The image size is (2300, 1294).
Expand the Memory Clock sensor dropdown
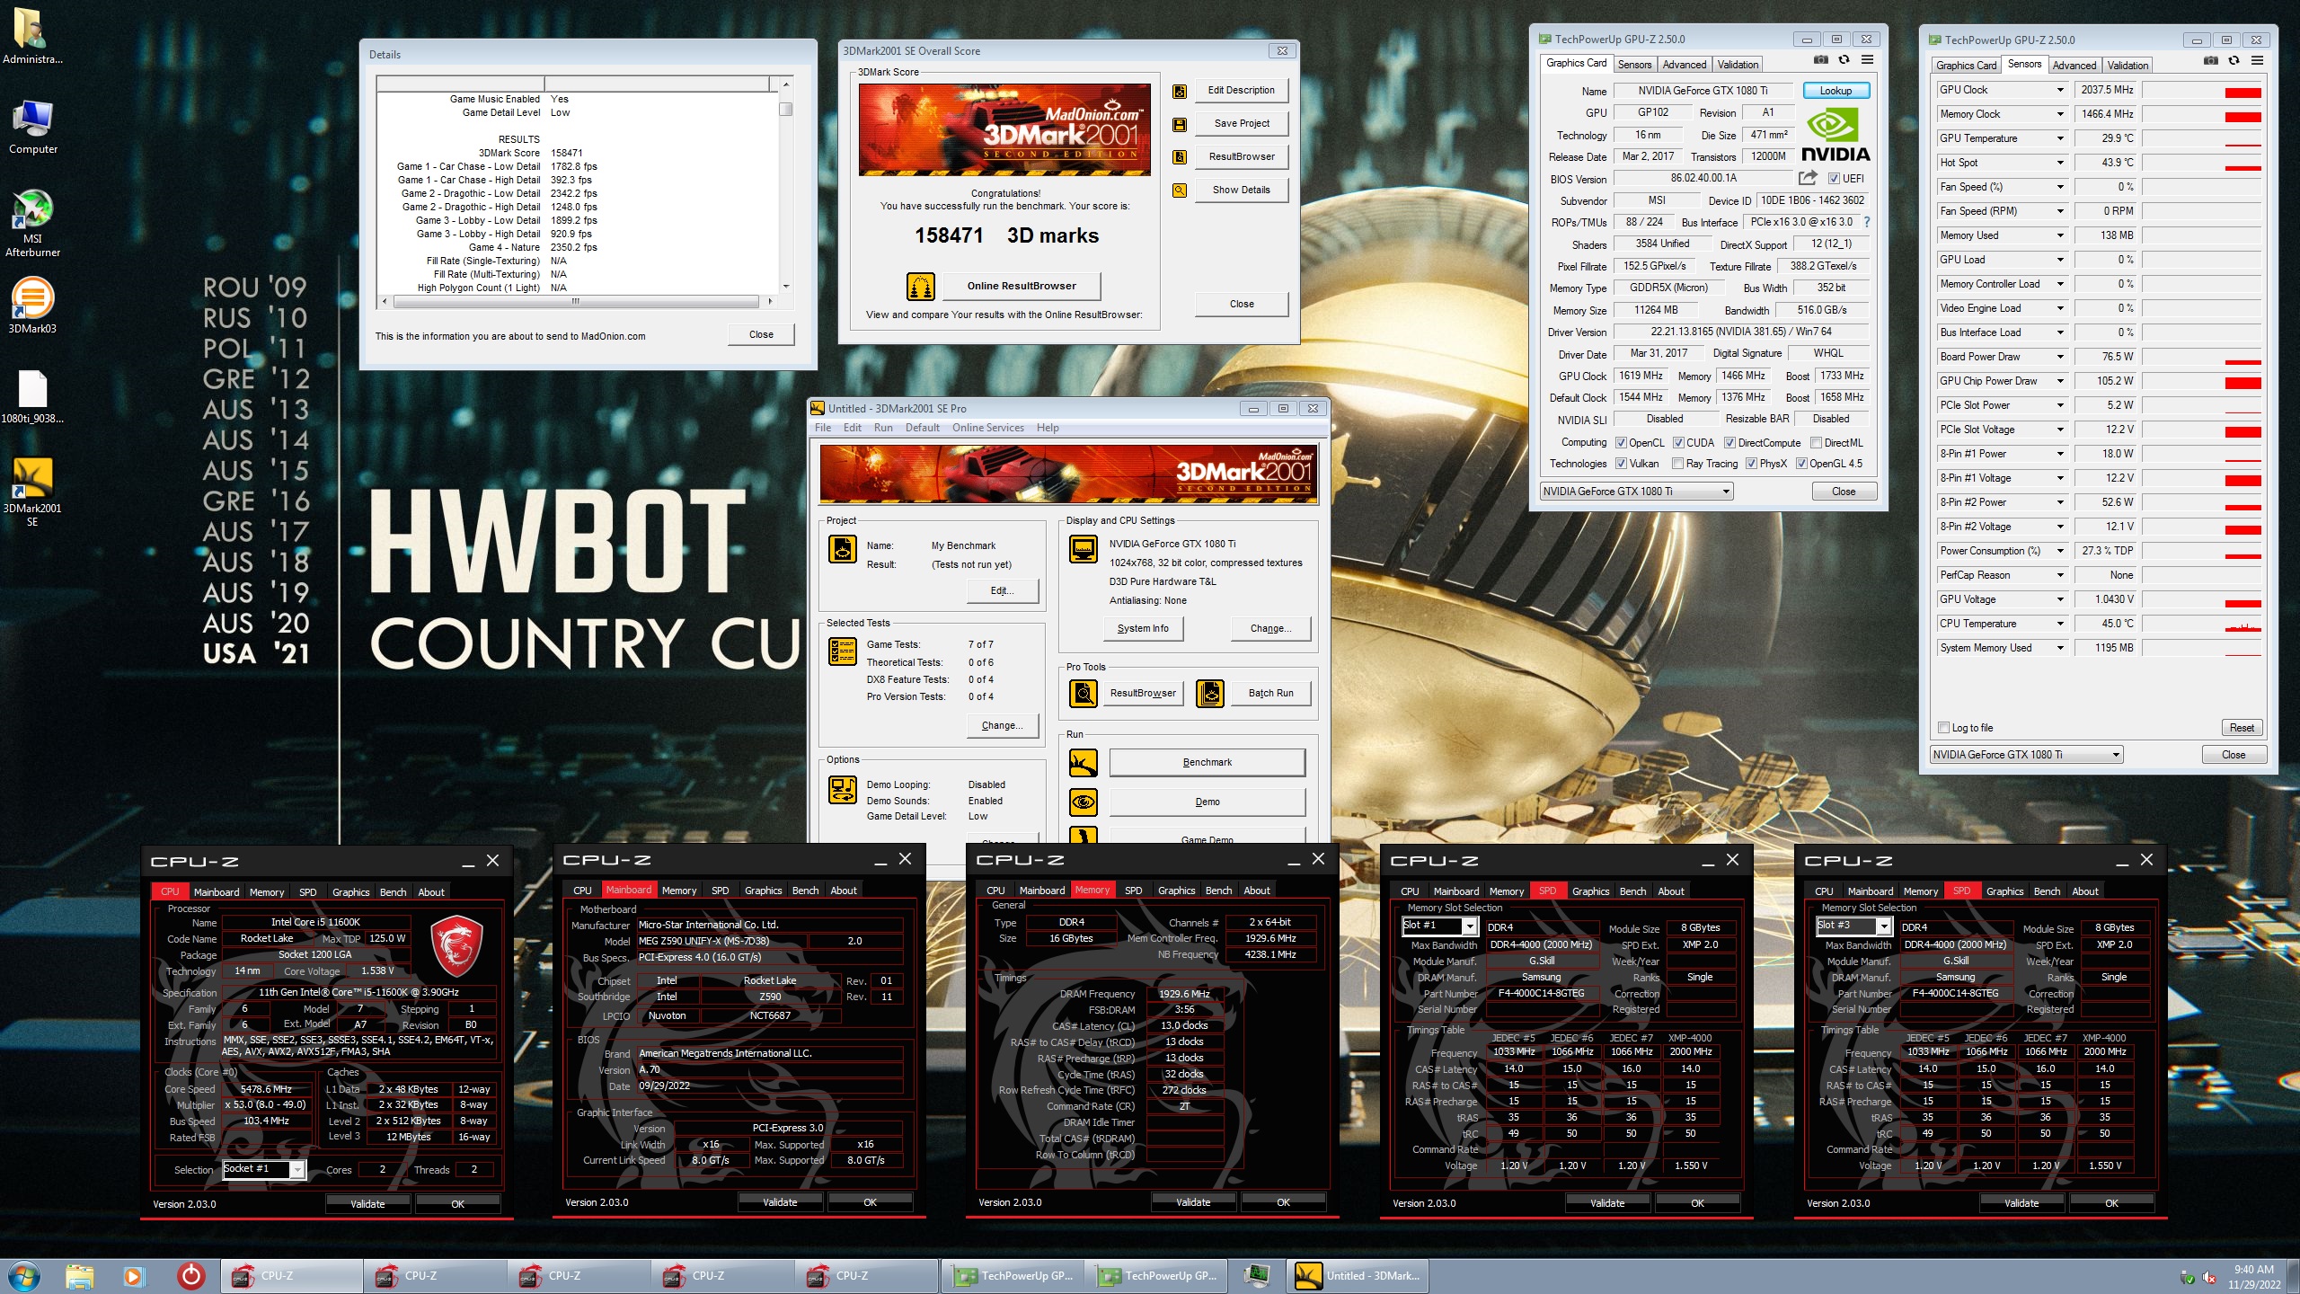coord(2060,114)
